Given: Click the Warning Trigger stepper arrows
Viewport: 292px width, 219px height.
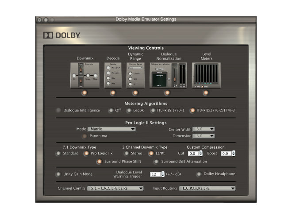Looking at the screenshot, I should (x=163, y=174).
